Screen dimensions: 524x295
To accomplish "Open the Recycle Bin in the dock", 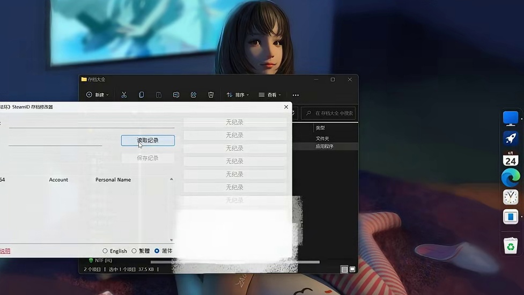I will (x=511, y=246).
